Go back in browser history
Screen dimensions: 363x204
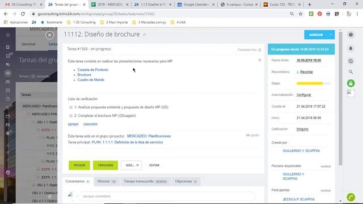tap(6, 14)
